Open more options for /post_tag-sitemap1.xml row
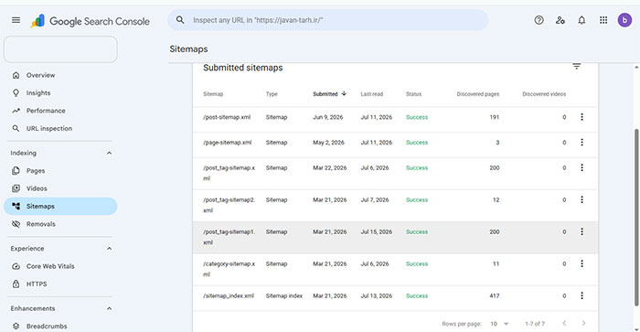Image resolution: width=640 pixels, height=332 pixels. click(581, 231)
